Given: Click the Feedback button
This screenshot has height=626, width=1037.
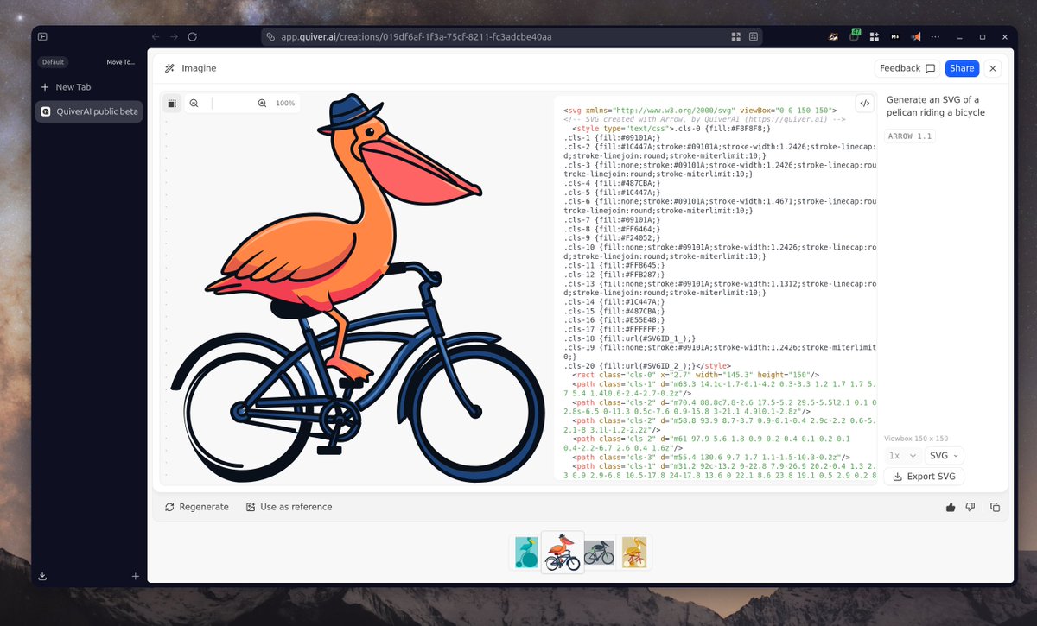Looking at the screenshot, I should click(x=907, y=68).
